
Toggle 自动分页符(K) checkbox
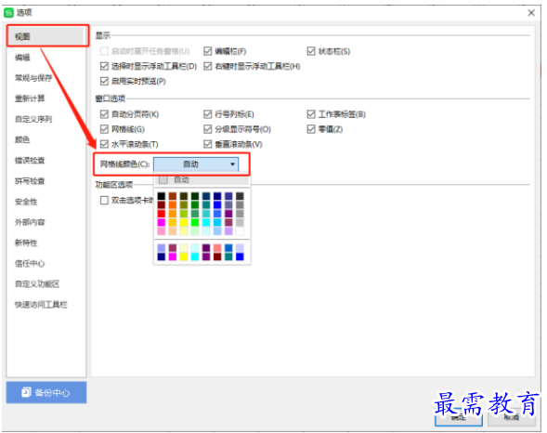coord(104,114)
